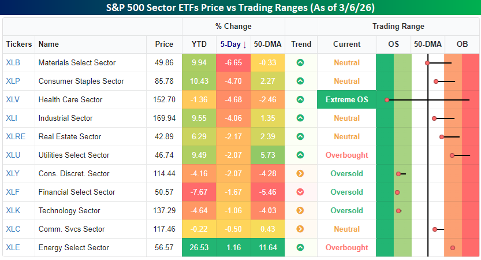Viewport: 481px width, 260px height.
Task: Click the XLU trend up-arrow icon
Action: click(300, 155)
